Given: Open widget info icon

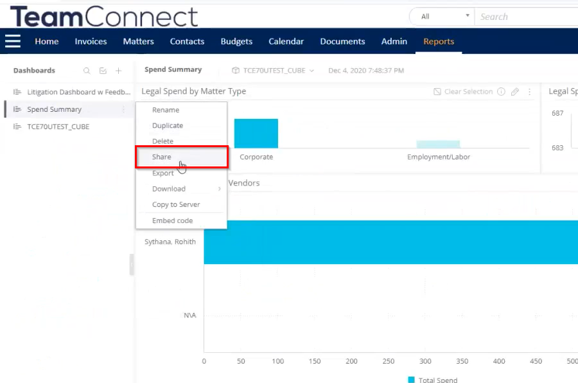Looking at the screenshot, I should 501,91.
